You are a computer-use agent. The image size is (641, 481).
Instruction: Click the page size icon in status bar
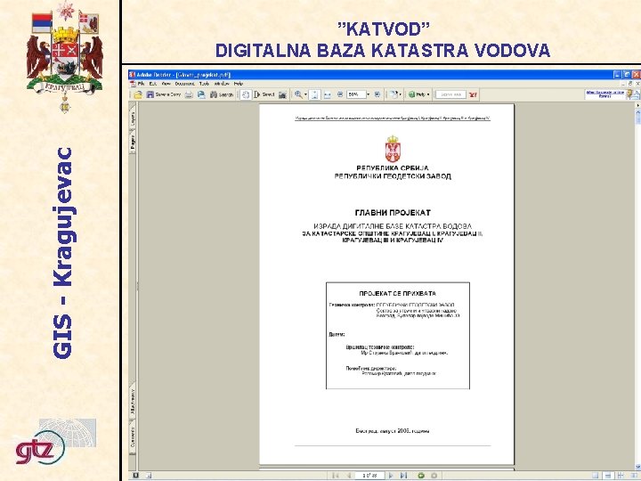[149, 476]
